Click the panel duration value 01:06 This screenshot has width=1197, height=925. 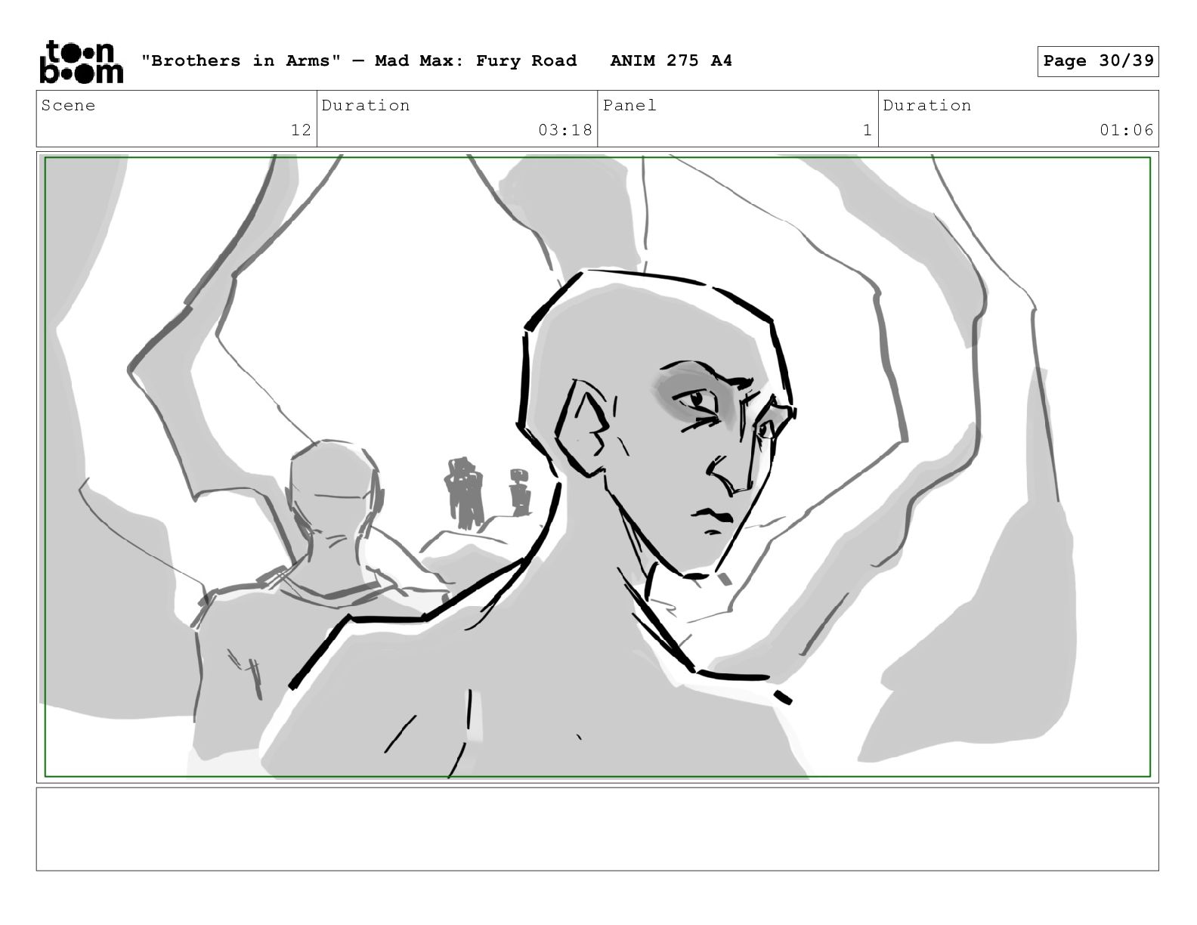point(1127,130)
